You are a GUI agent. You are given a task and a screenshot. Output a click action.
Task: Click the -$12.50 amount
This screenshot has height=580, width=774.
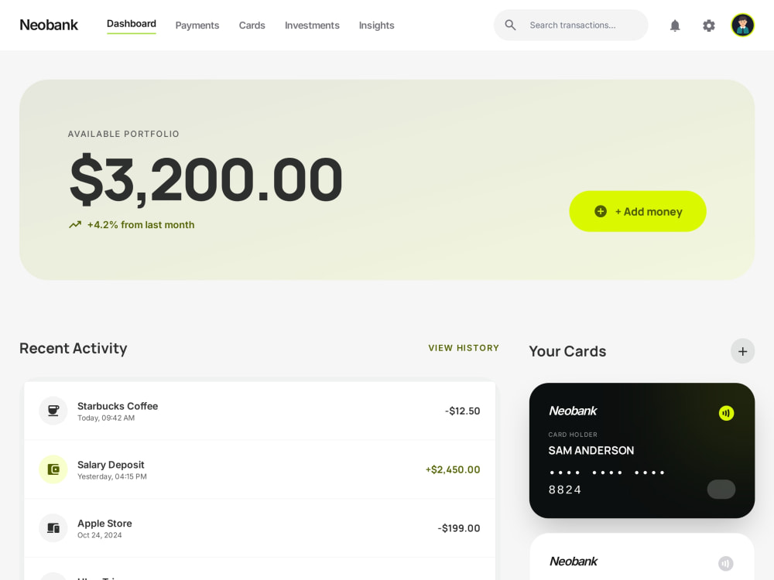463,411
